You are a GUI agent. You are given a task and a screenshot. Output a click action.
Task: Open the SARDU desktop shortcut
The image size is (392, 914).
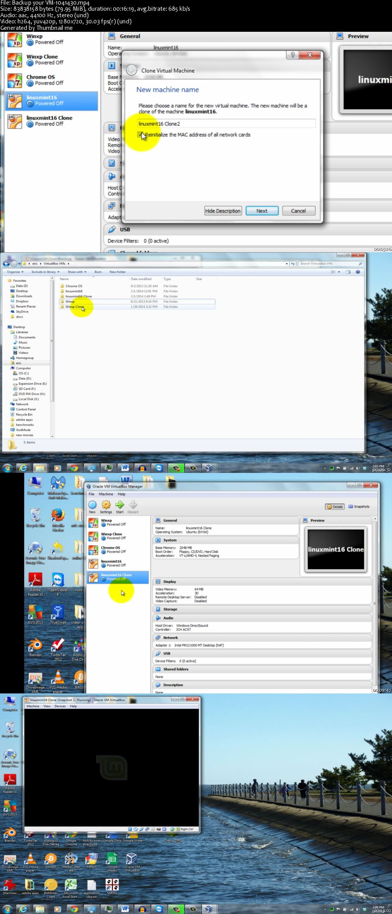(112, 886)
